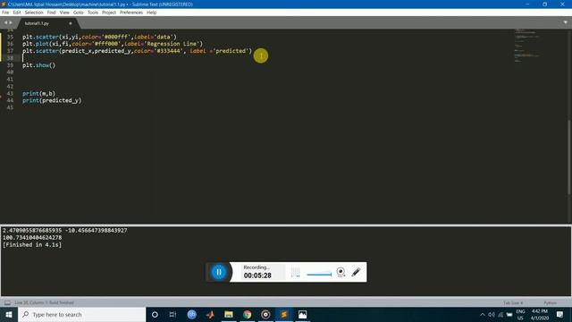
Task: Change the Python syntax in status bar
Action: (x=551, y=303)
